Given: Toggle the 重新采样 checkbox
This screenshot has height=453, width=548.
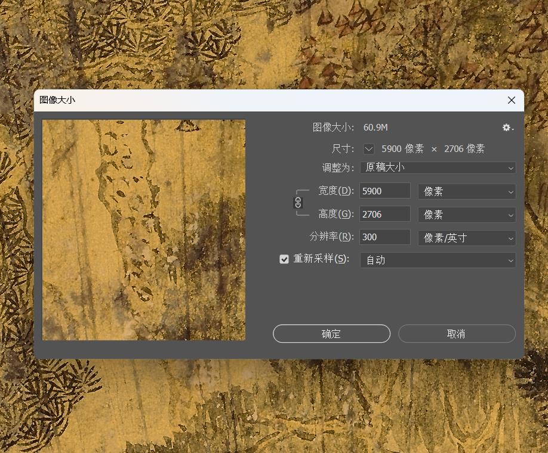Looking at the screenshot, I should point(284,259).
